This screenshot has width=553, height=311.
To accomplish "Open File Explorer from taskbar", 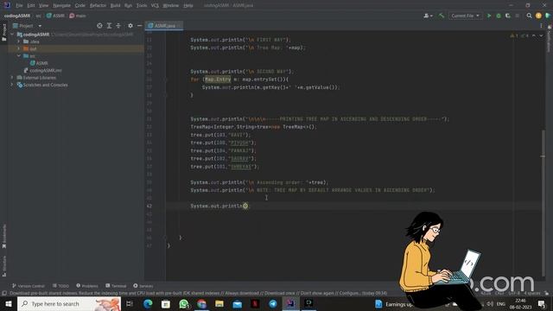I will coord(219,303).
